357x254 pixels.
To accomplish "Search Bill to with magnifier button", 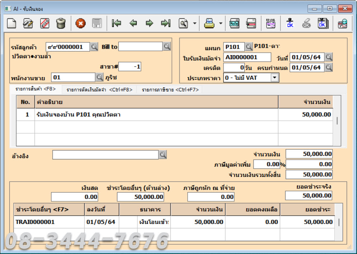I will pyautogui.click(x=167, y=47).
